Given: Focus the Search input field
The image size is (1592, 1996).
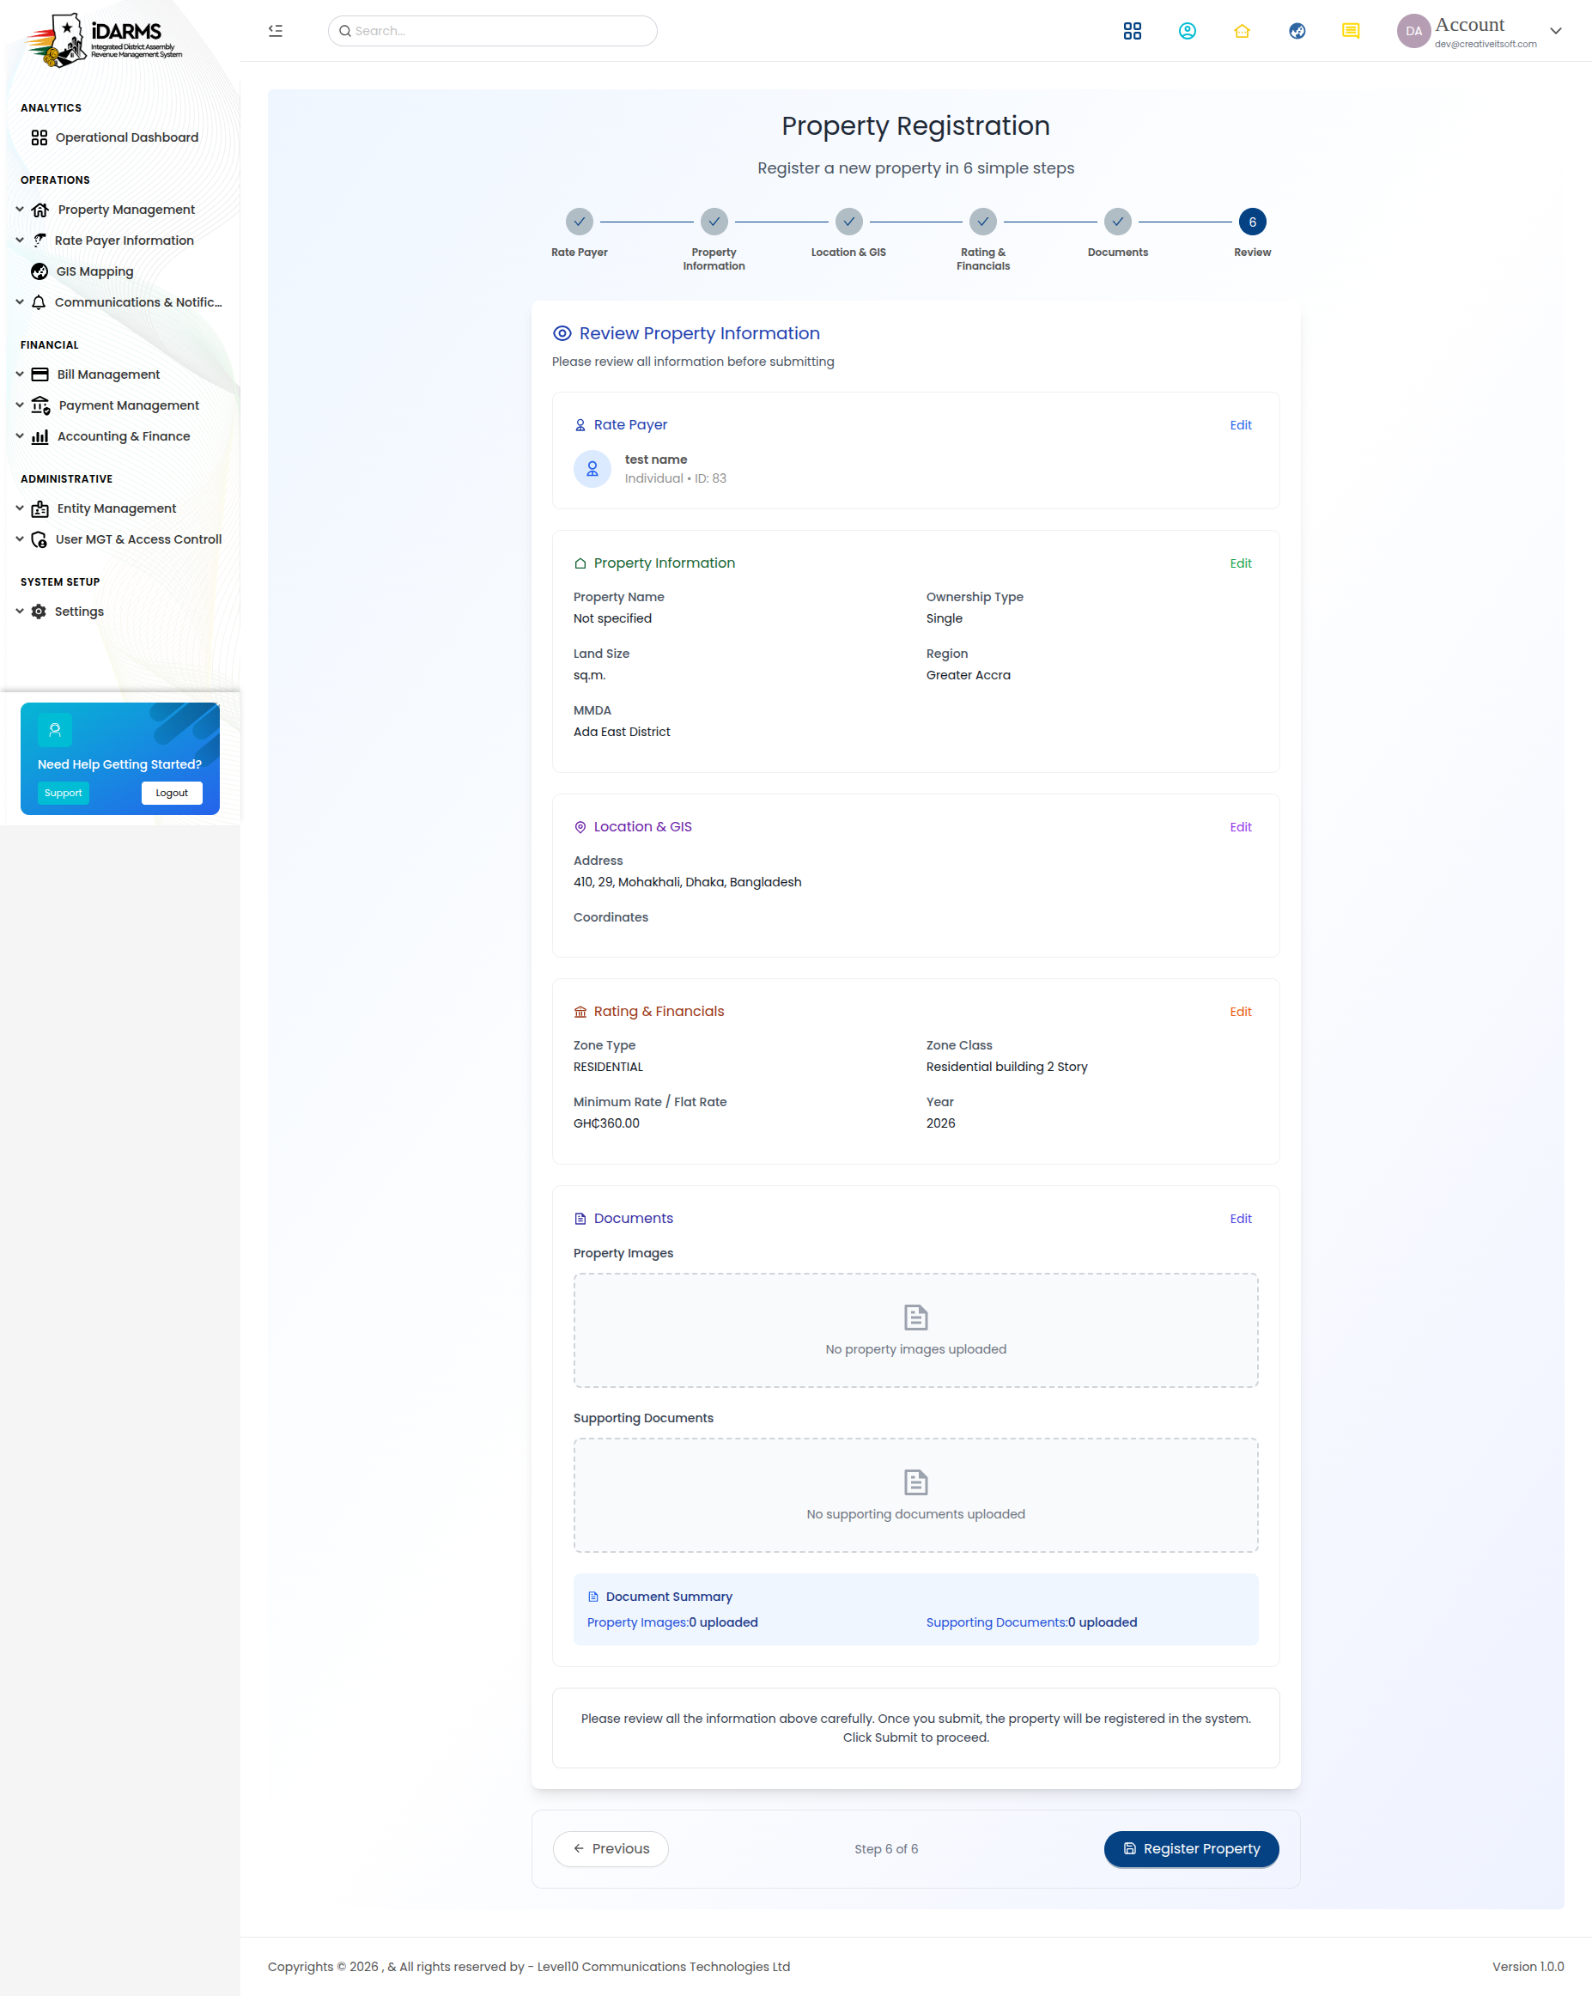Looking at the screenshot, I should 492,31.
